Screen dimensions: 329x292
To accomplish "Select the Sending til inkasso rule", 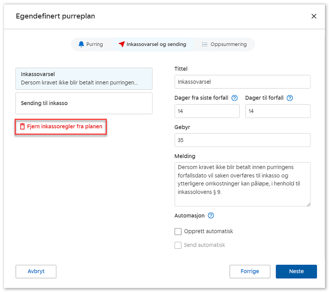I will (84, 103).
